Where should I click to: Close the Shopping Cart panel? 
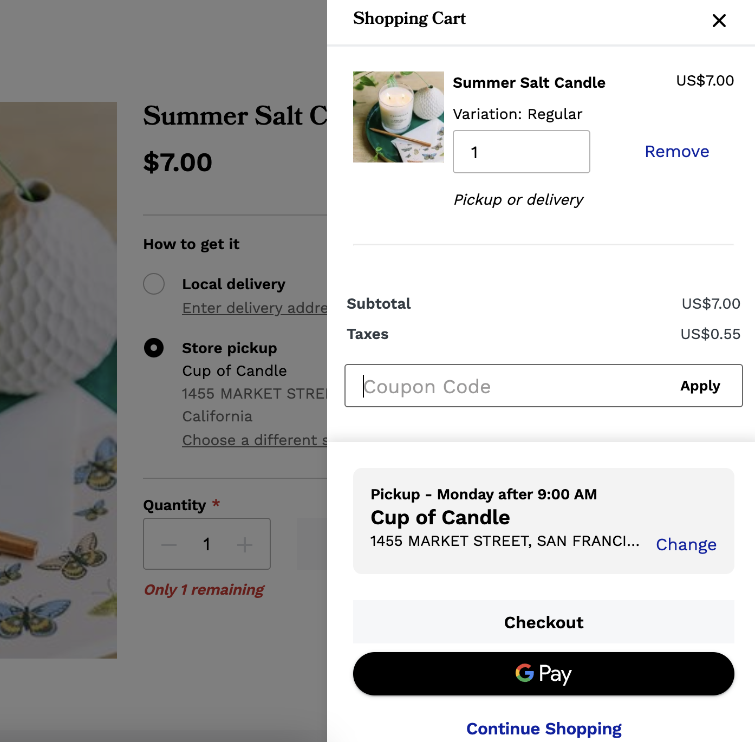point(719,21)
